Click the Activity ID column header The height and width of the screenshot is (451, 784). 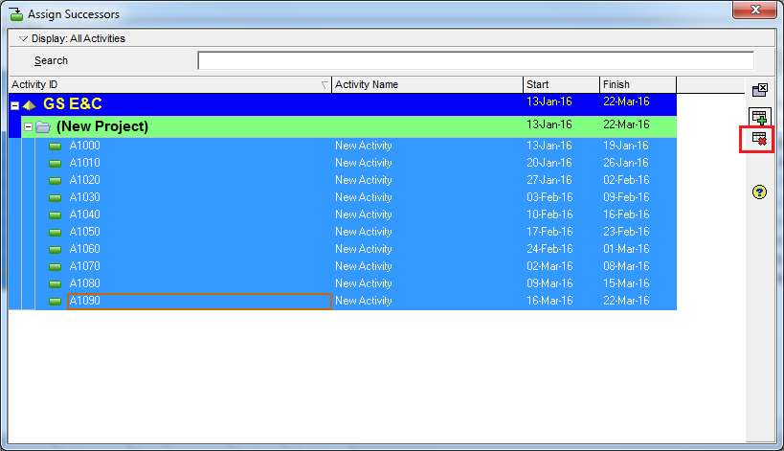[170, 84]
